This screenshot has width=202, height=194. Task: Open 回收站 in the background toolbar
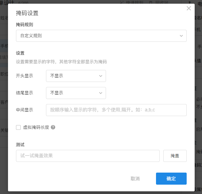162,2
